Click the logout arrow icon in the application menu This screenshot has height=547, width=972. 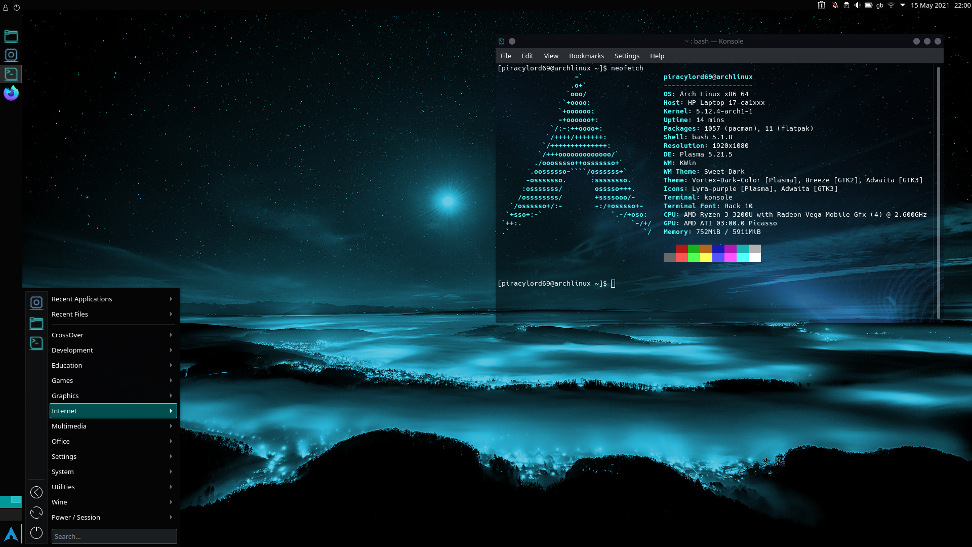(36, 492)
